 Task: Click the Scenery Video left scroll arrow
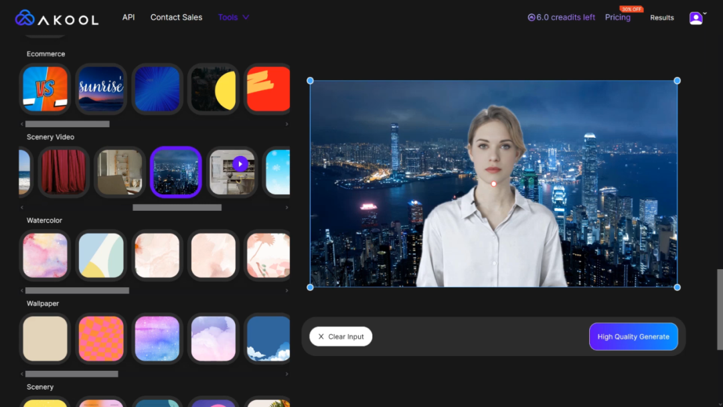tap(21, 208)
